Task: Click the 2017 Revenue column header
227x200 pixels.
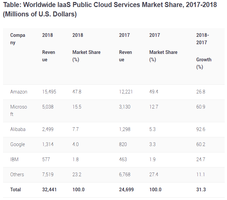Action: point(126,47)
